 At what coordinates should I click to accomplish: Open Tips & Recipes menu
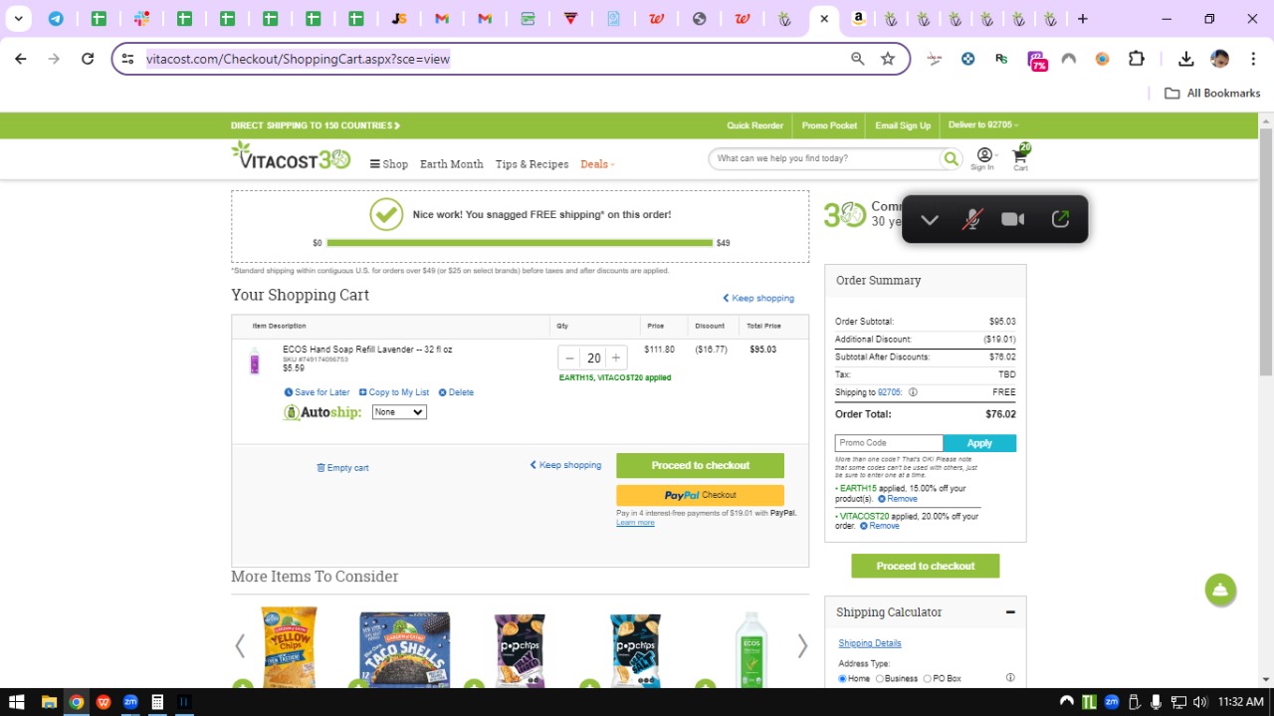(532, 164)
